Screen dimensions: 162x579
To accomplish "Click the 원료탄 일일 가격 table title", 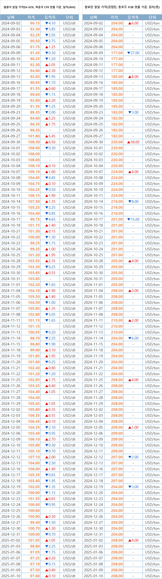I will [x=122, y=7].
